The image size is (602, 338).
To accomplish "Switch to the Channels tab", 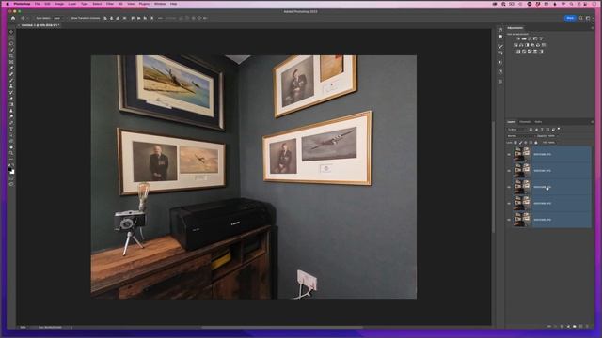I will pos(525,122).
